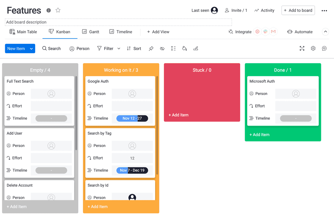Click the Nov 12-27 timeline pill
Image resolution: width=334 pixels, height=216 pixels.
pos(132,118)
